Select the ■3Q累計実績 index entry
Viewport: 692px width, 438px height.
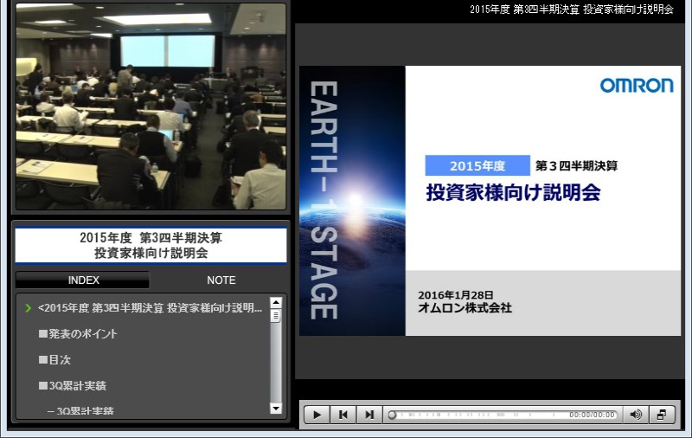pyautogui.click(x=73, y=385)
